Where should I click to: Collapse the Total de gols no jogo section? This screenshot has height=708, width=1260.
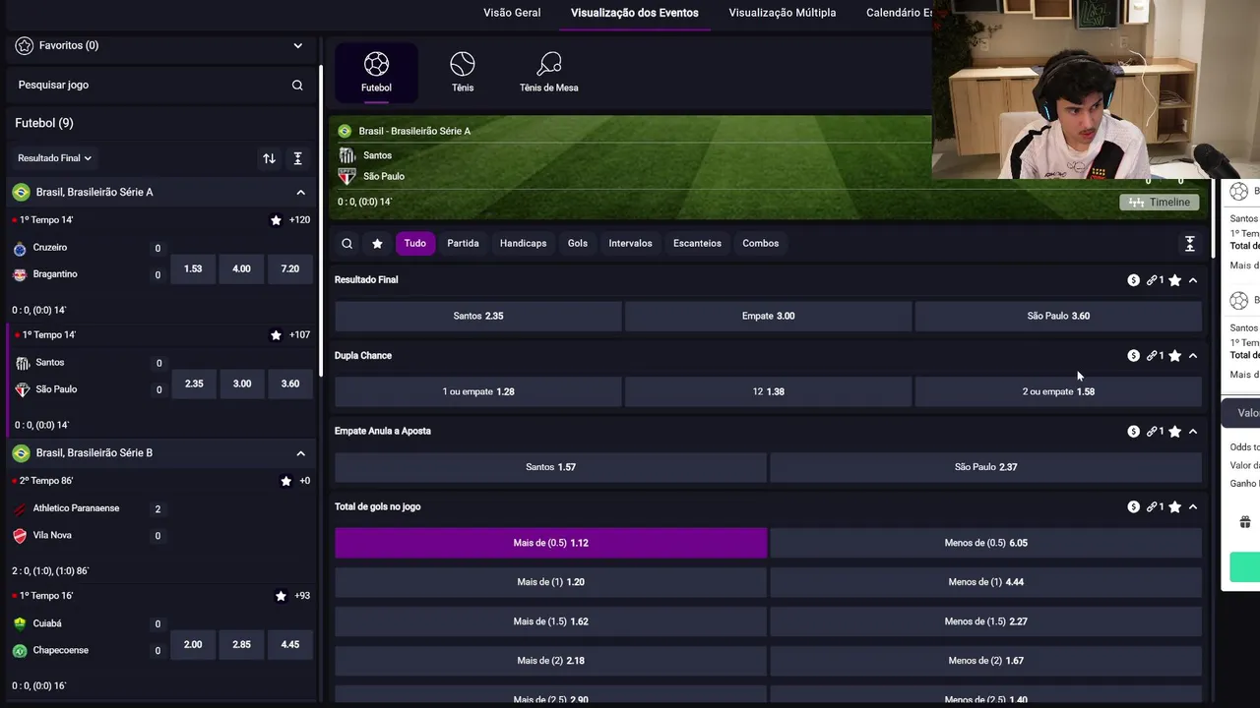[1193, 507]
